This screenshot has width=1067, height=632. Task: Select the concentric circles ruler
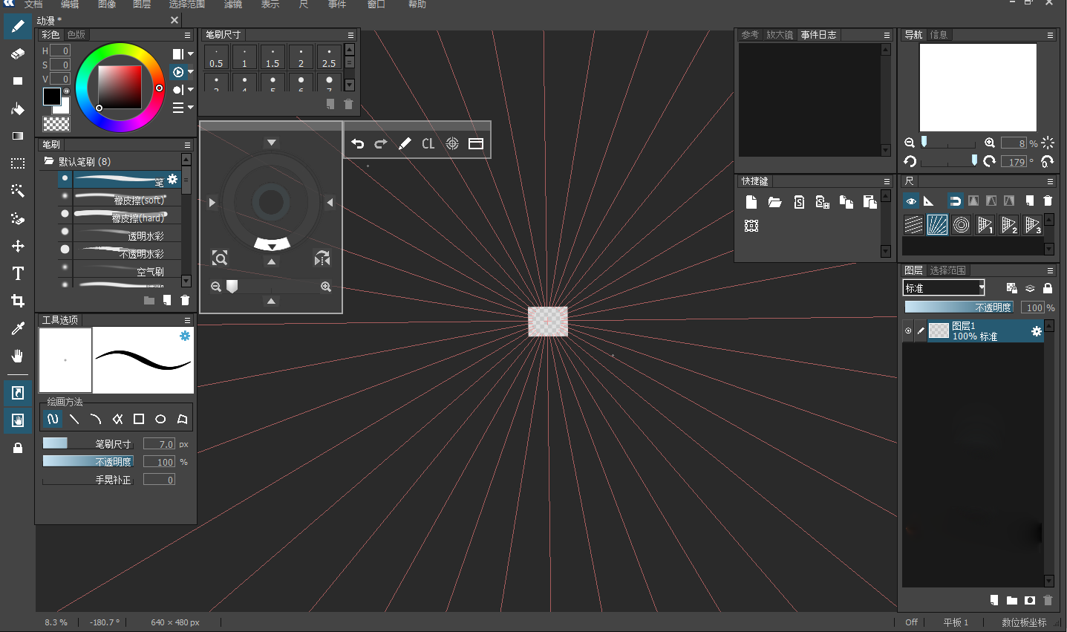pyautogui.click(x=962, y=224)
